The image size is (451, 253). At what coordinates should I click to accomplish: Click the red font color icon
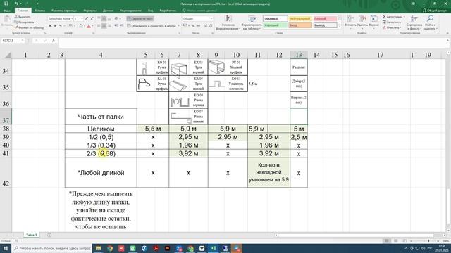click(89, 26)
